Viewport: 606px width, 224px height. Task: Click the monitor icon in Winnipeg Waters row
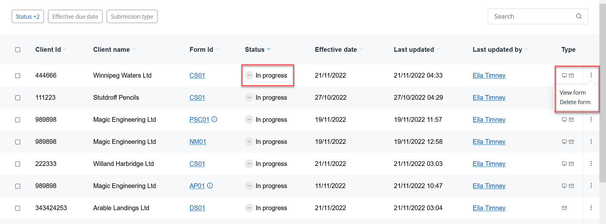point(564,75)
